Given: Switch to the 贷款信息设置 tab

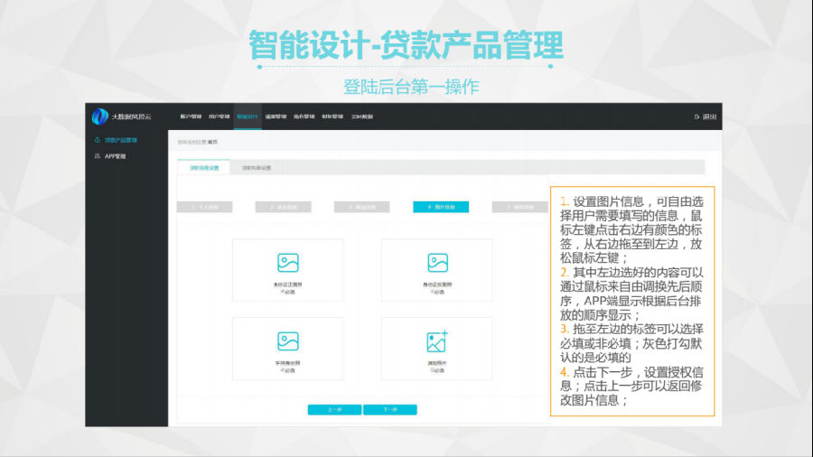Looking at the screenshot, I should (x=203, y=167).
